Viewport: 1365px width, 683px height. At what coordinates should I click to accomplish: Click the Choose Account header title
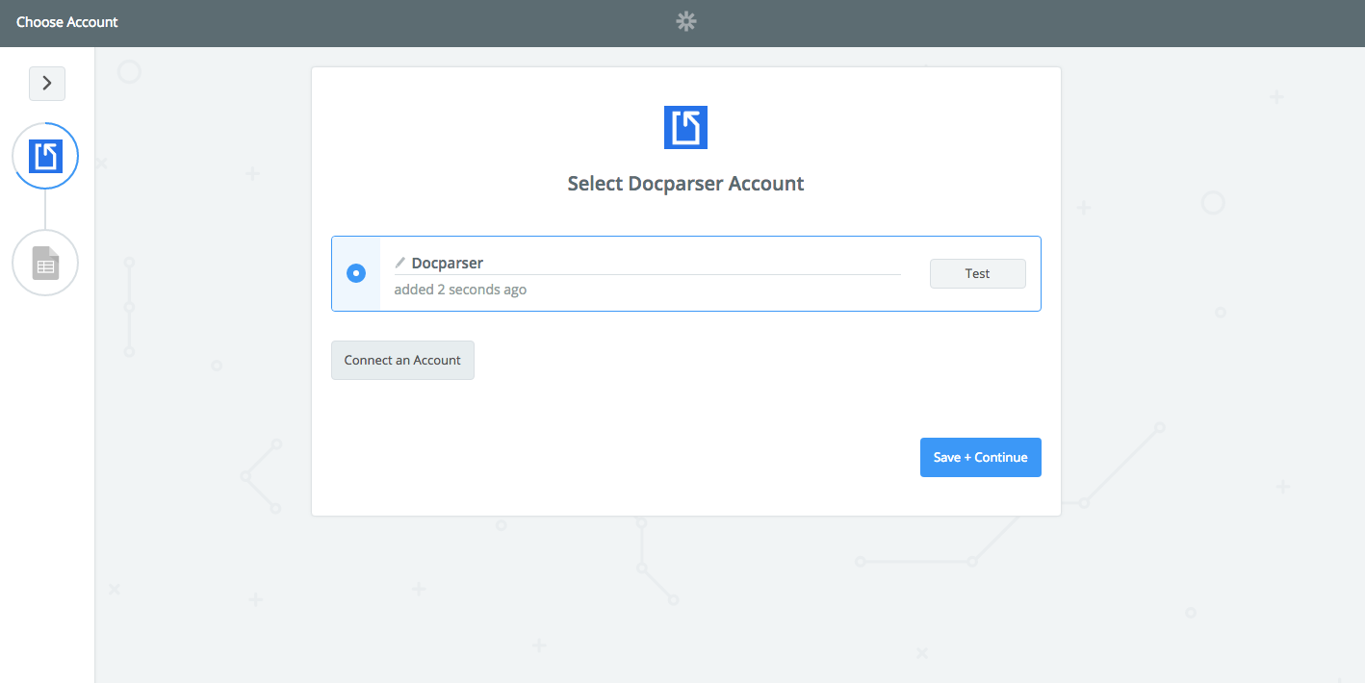[67, 22]
